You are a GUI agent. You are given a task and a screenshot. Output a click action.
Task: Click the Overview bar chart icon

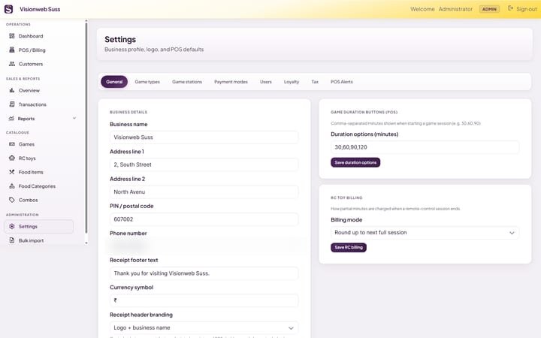(12, 90)
